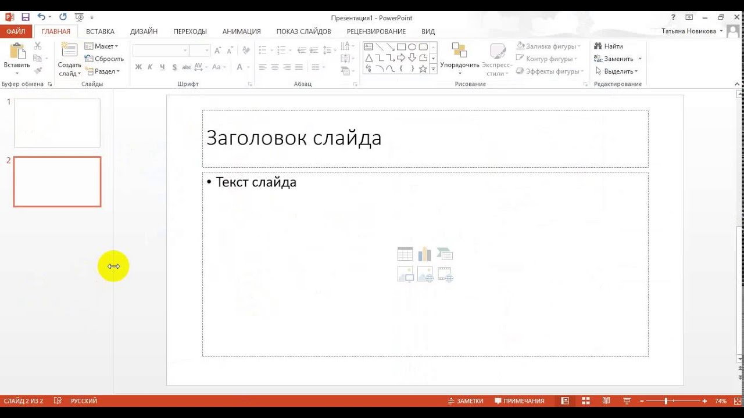Toggle ribbon display options
The height and width of the screenshot is (418, 744).
tap(689, 17)
